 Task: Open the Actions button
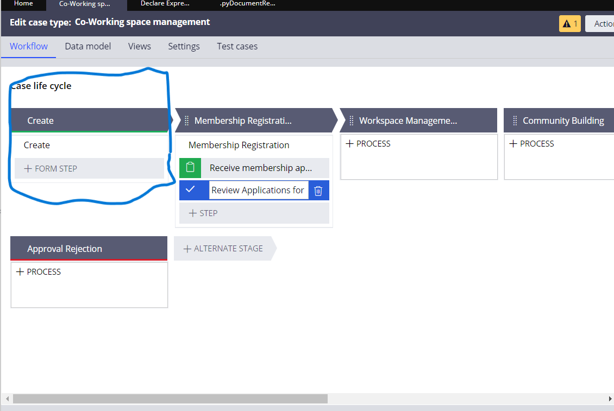point(603,24)
